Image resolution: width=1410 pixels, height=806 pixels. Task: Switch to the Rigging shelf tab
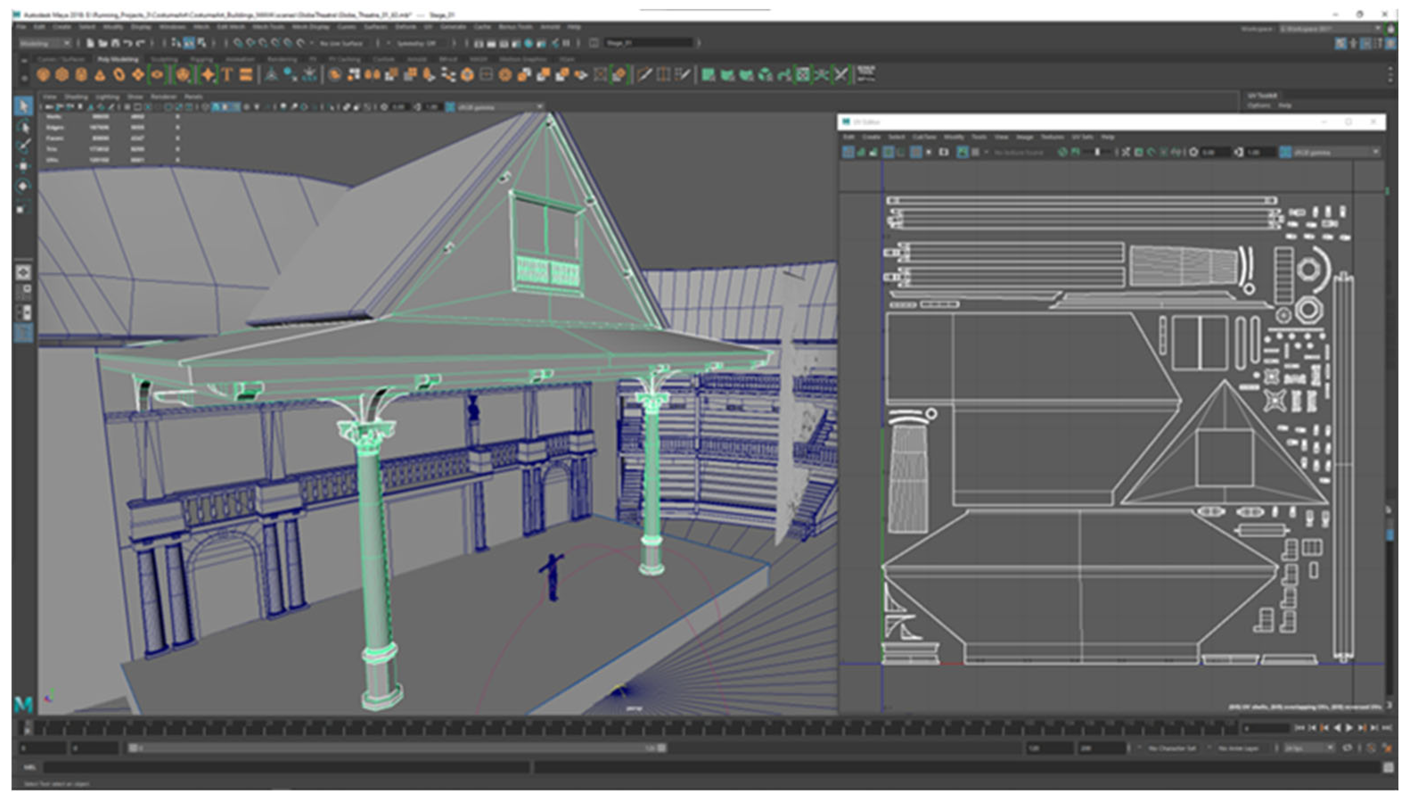[x=201, y=59]
